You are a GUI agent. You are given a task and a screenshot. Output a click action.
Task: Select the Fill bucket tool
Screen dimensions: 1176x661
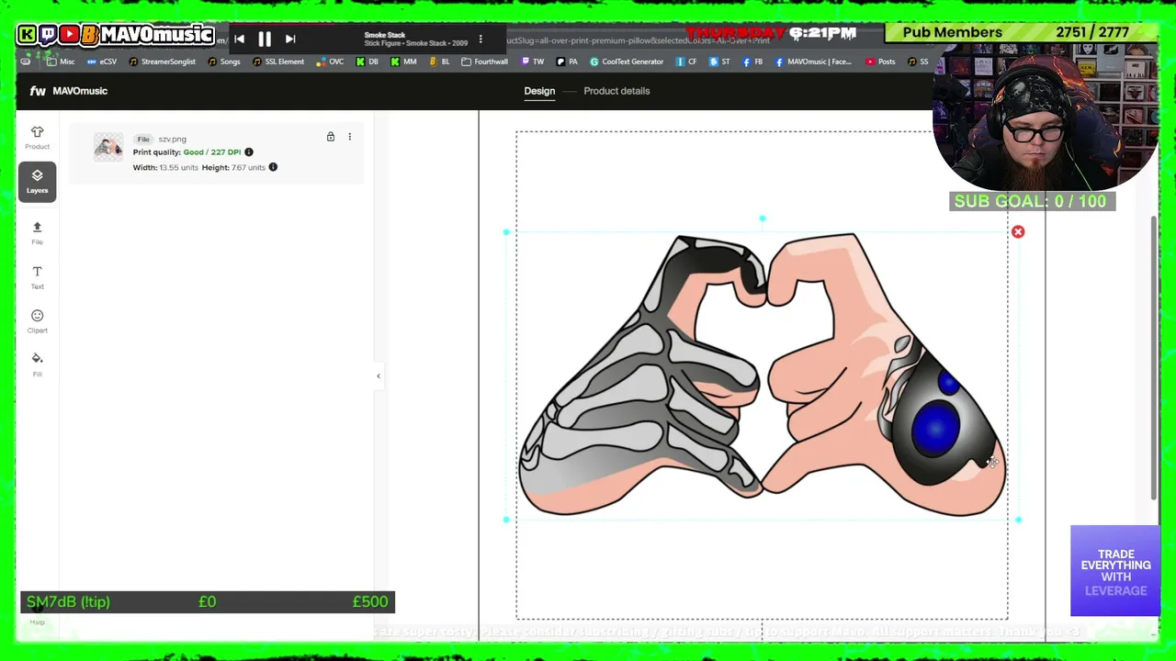(37, 364)
